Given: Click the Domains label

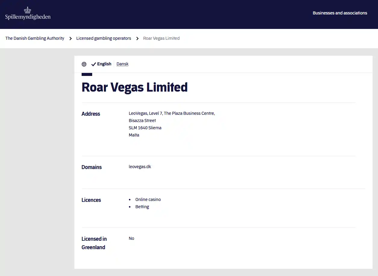Looking at the screenshot, I should (92, 167).
